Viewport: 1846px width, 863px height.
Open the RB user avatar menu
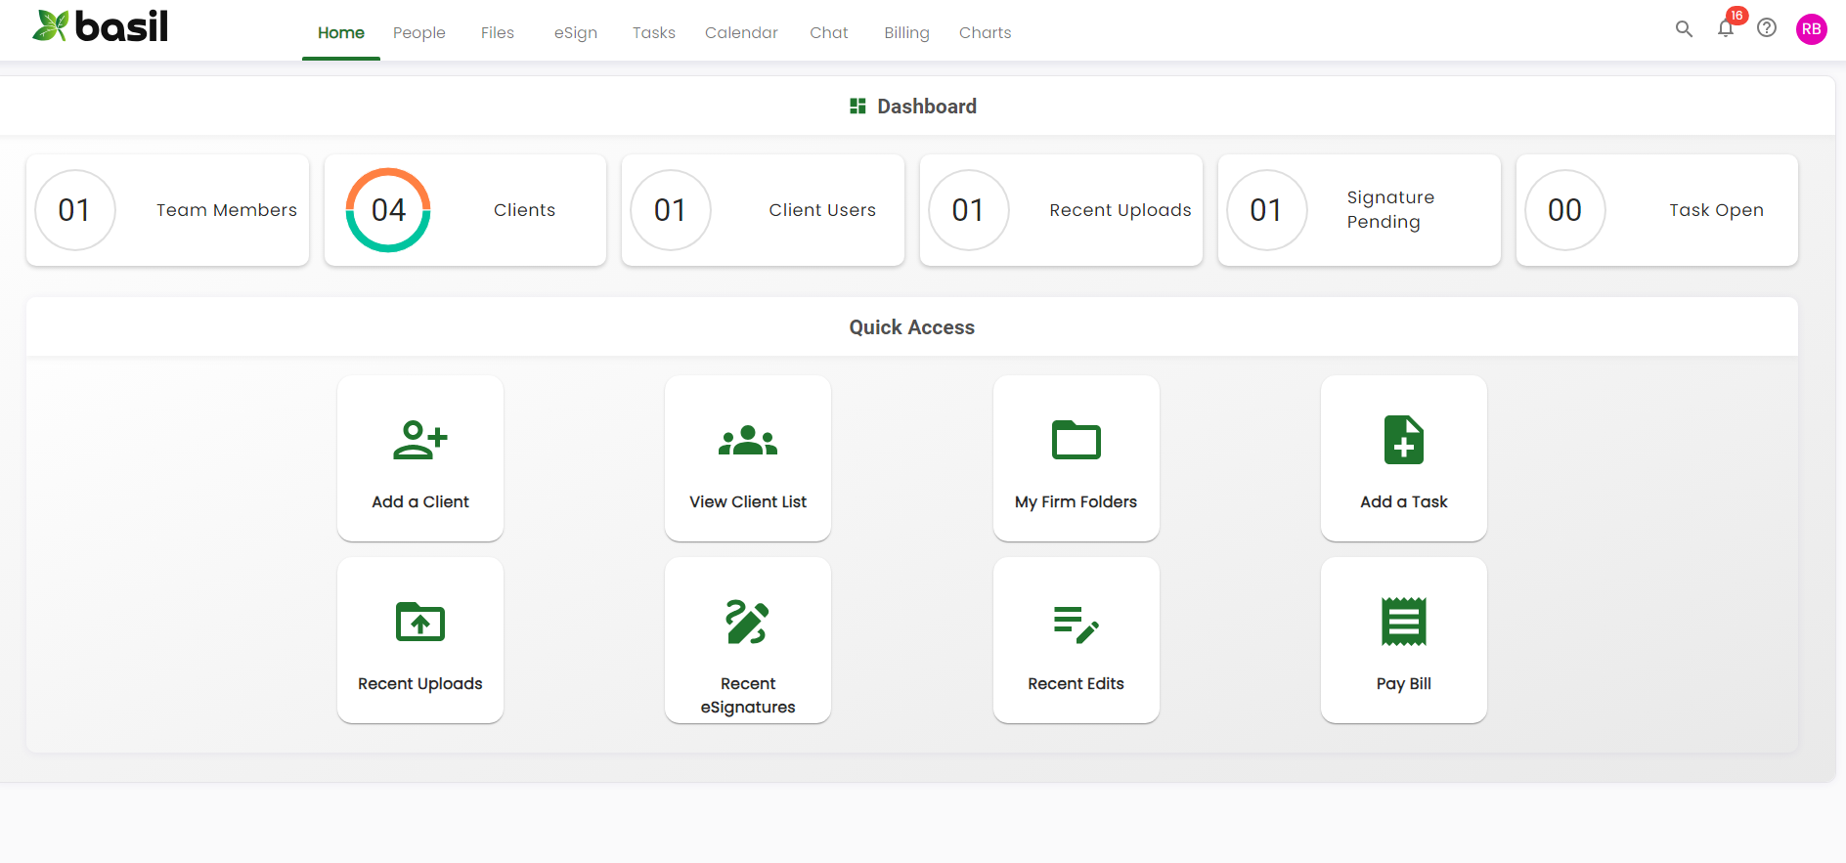coord(1811,29)
